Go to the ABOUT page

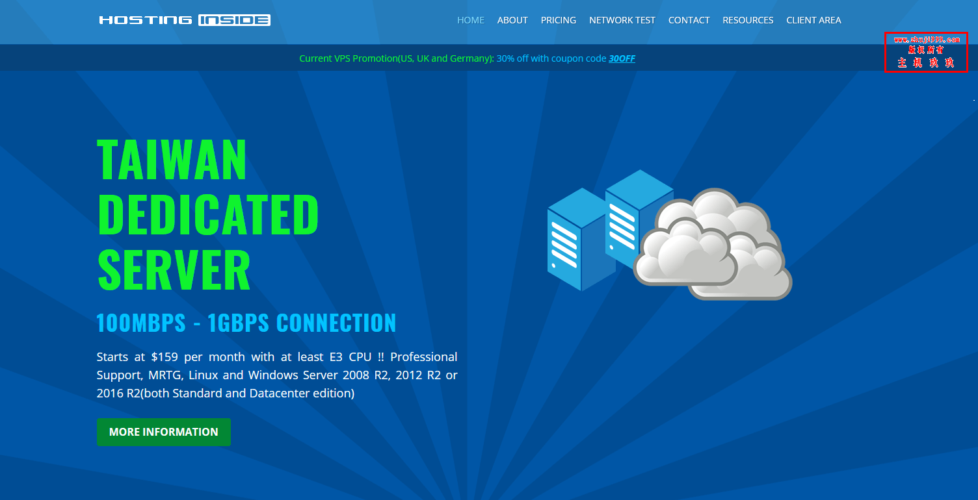[x=512, y=20]
